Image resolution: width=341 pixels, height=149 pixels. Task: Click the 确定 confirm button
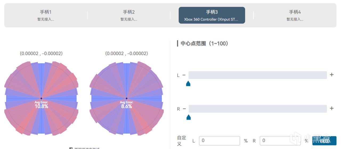pos(324,141)
